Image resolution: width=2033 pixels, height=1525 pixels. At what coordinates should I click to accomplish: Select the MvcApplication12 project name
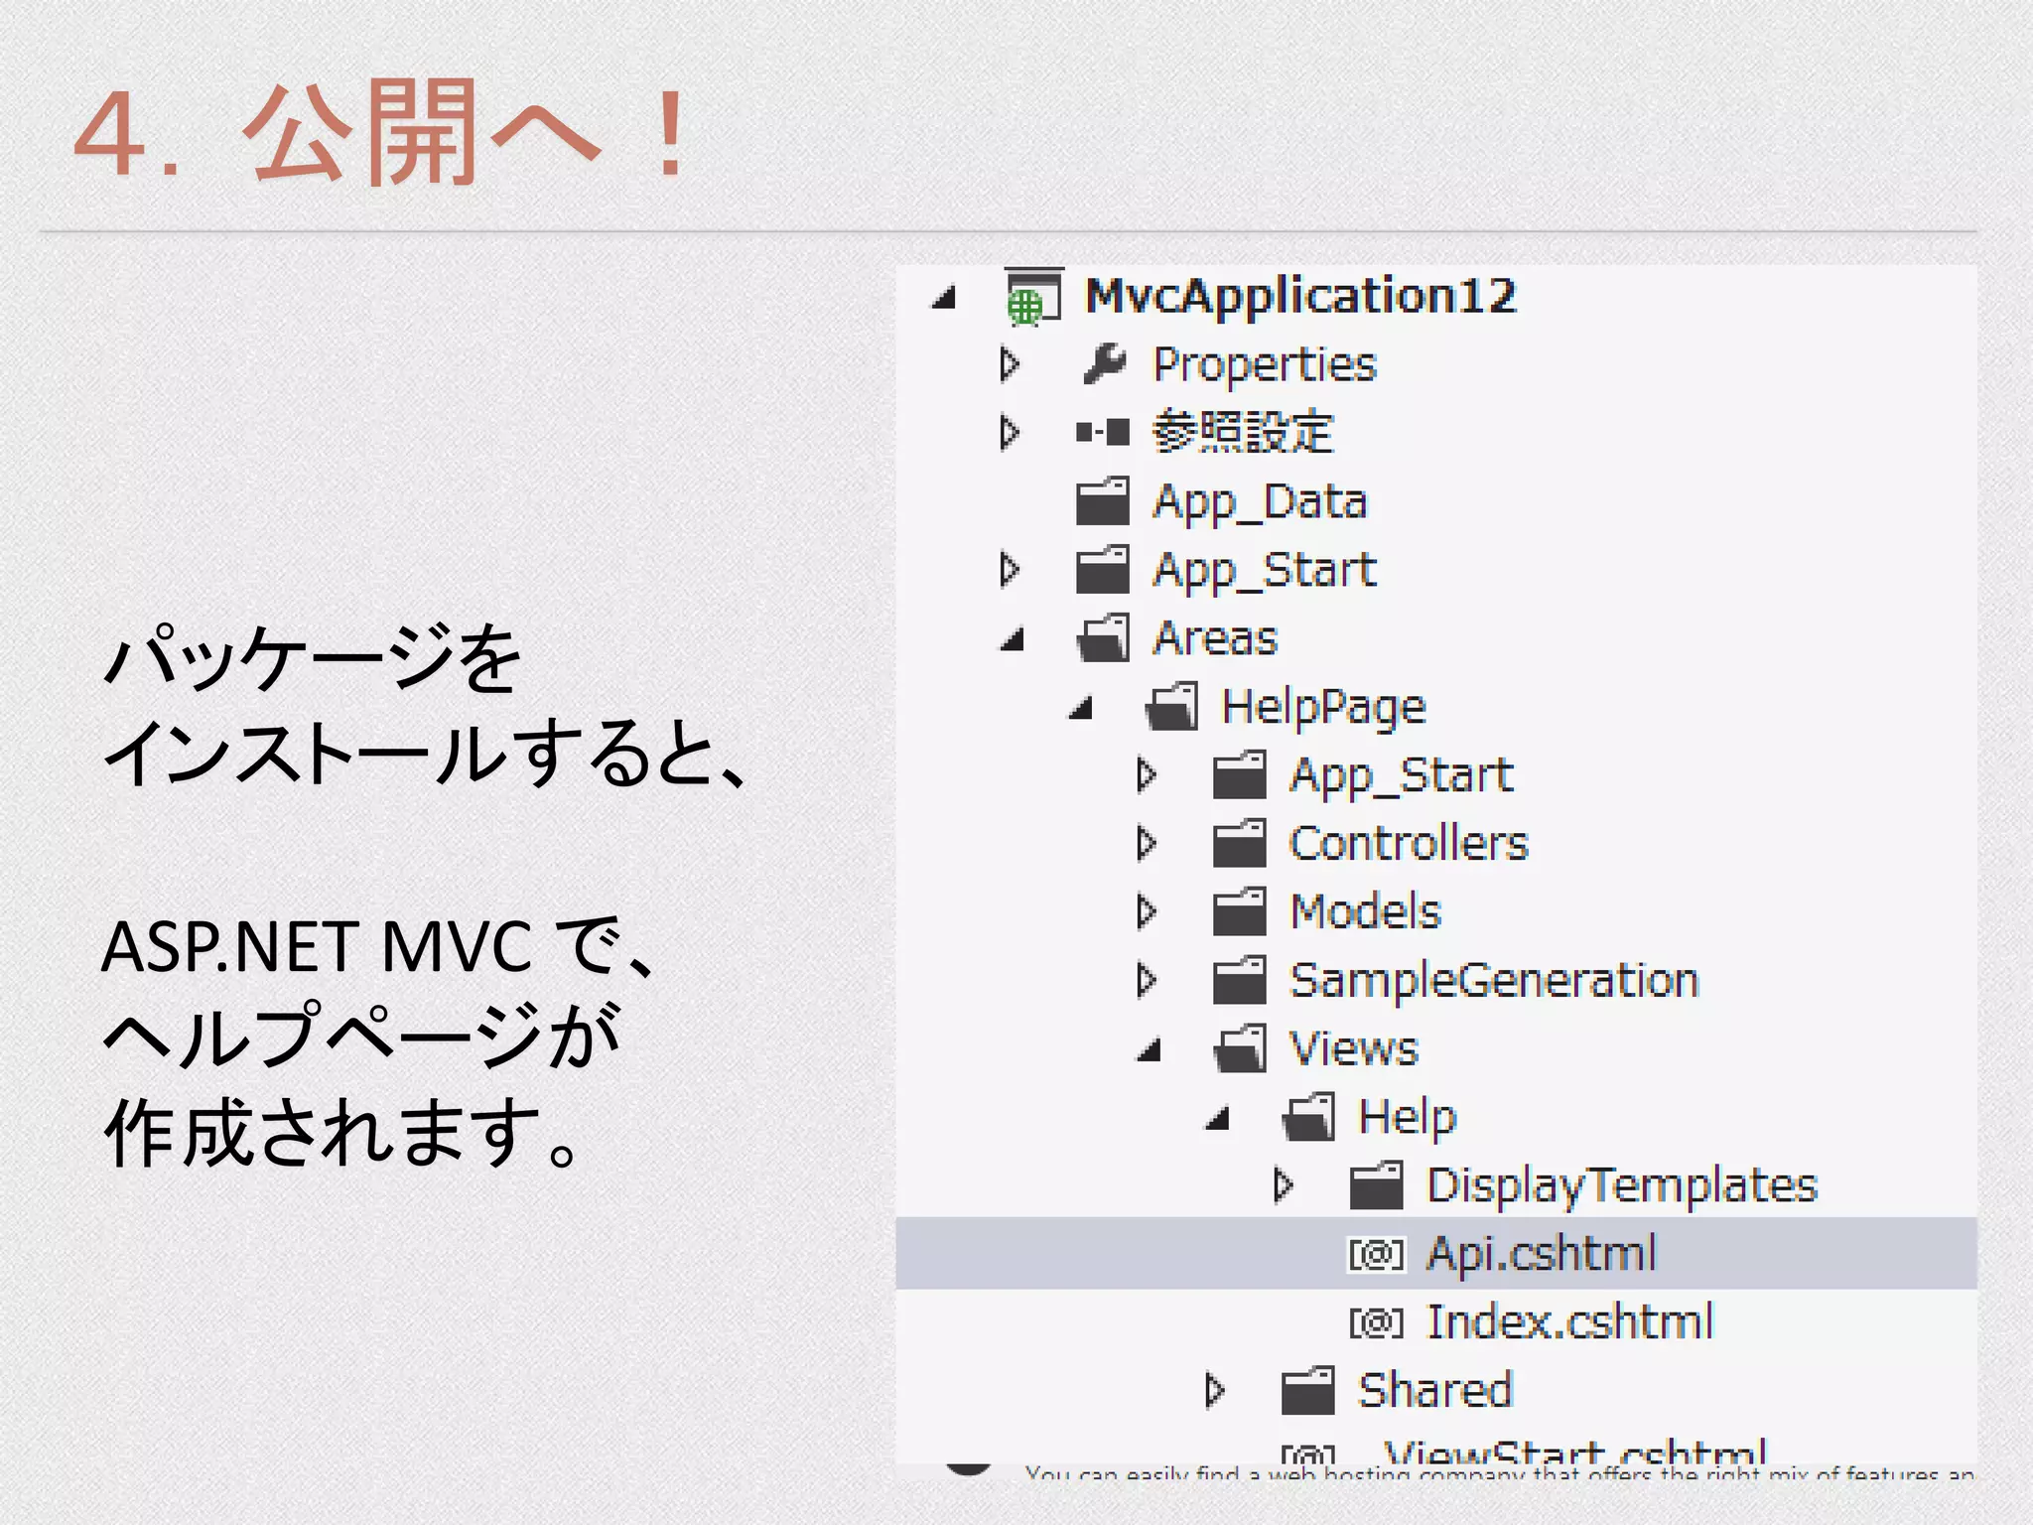1301,296
